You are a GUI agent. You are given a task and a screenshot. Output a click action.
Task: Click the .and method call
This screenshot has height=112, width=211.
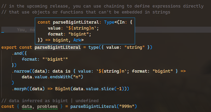(x=17, y=53)
